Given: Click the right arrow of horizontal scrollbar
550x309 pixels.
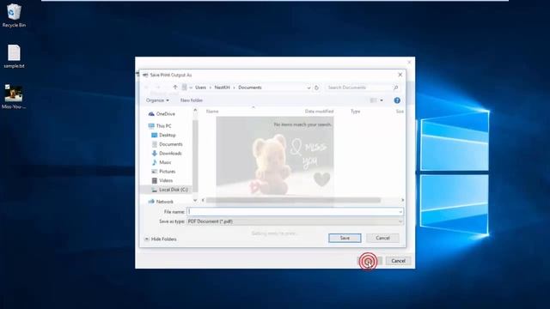Looking at the screenshot, I should [x=402, y=200].
